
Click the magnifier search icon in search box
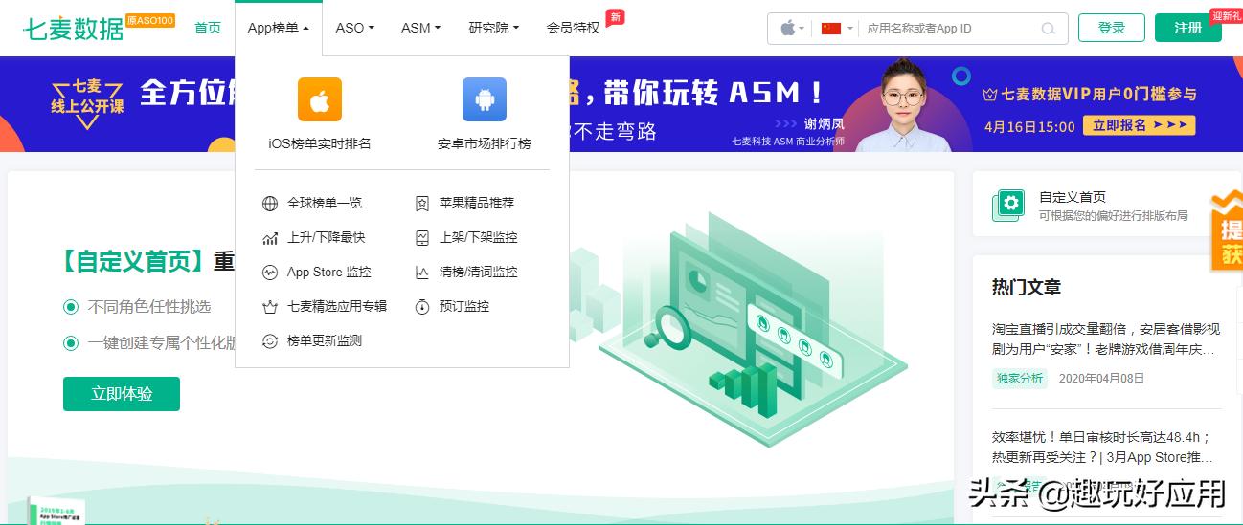pos(1049,29)
